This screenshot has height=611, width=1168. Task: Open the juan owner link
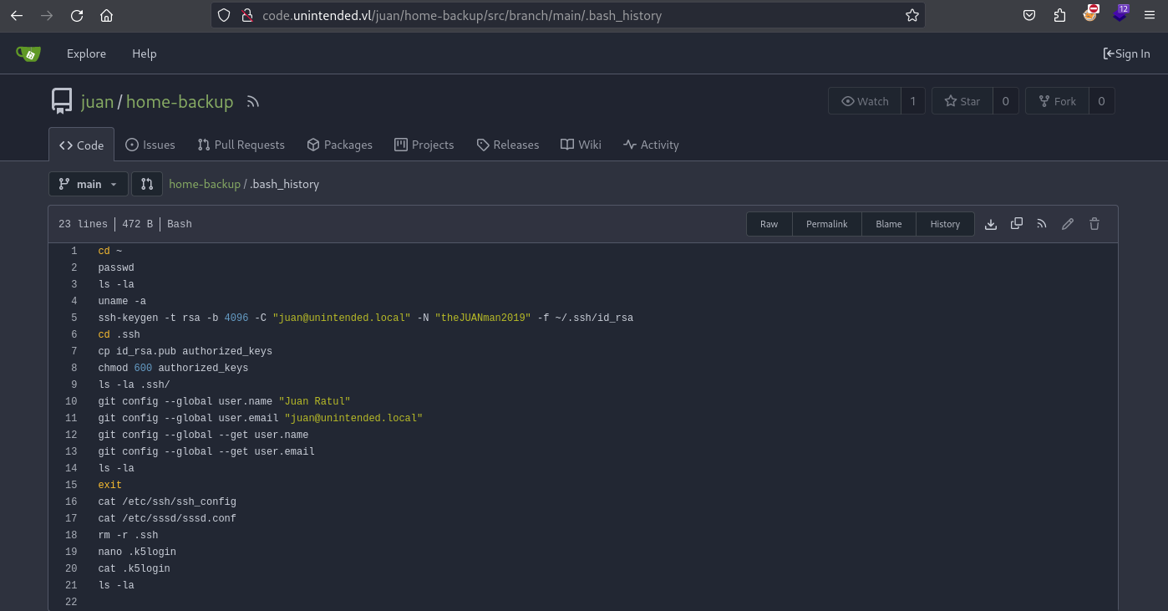click(97, 102)
